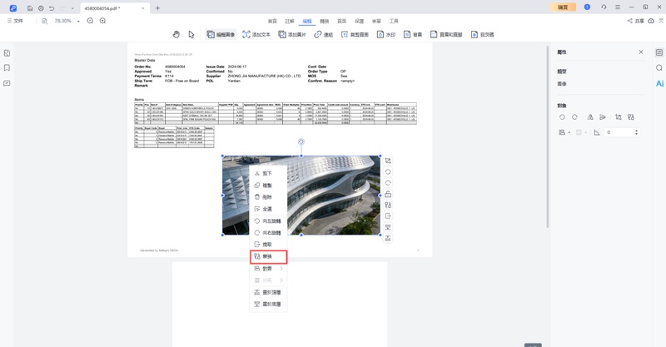Click flip horizontal icon in properties panel
This screenshot has width=666, height=347.
coord(590,117)
